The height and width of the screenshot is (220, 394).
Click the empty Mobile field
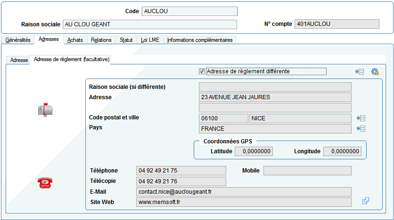pos(307,171)
